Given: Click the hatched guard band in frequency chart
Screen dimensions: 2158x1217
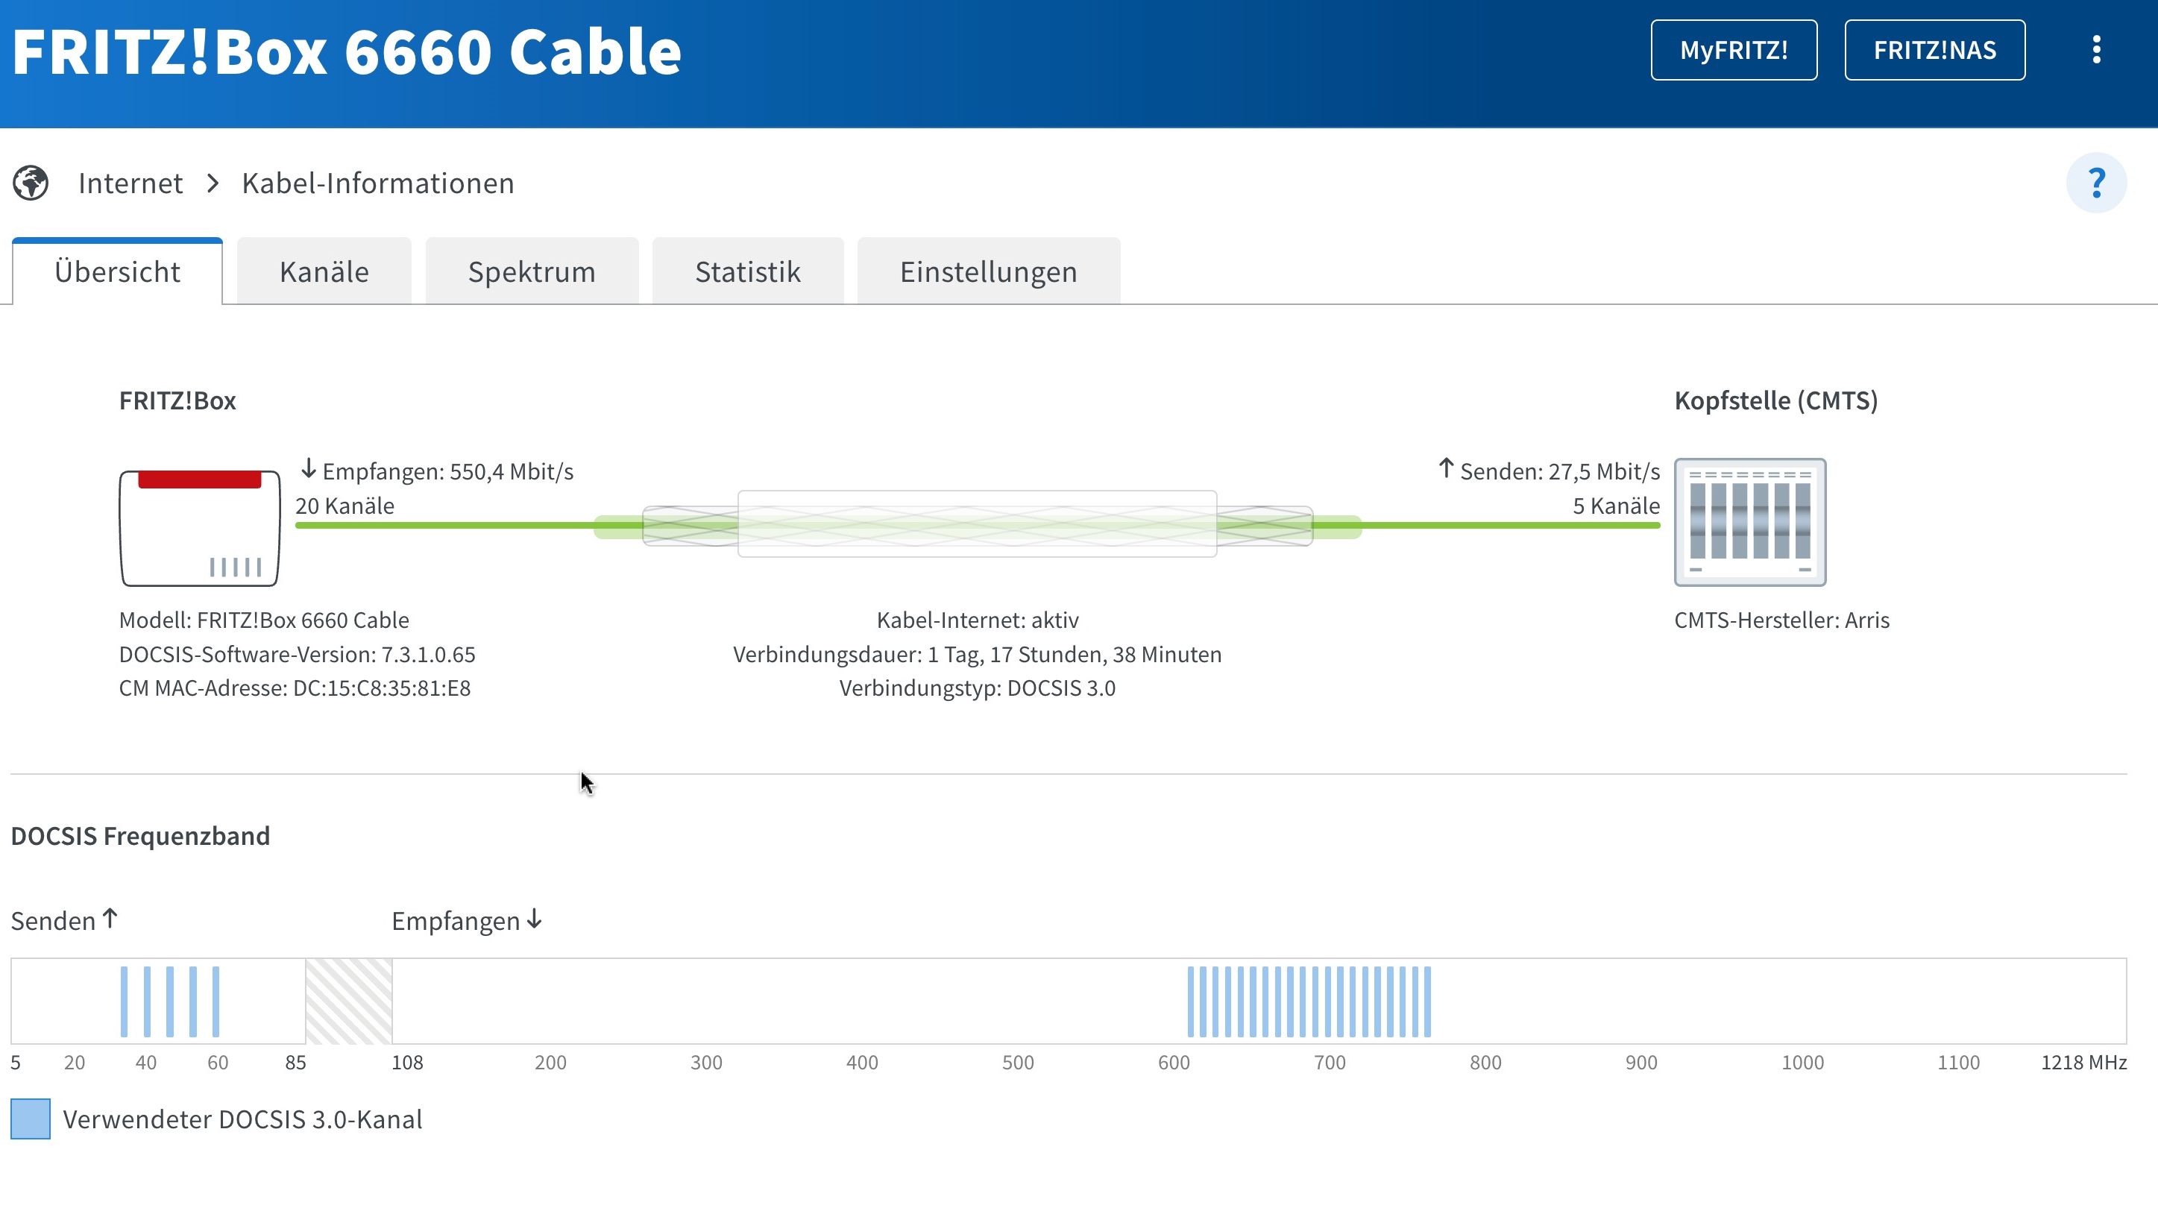Looking at the screenshot, I should click(348, 1001).
